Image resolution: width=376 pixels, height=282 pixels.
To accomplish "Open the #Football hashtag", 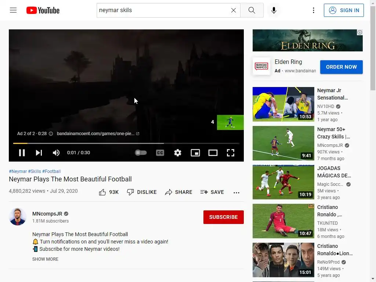I will [x=51, y=171].
